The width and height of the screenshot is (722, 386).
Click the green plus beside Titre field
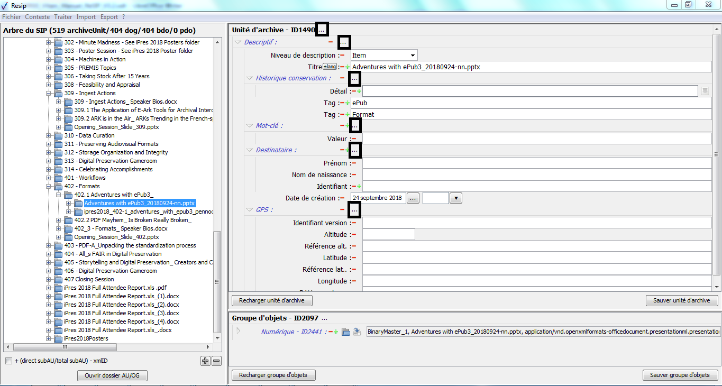[348, 67]
